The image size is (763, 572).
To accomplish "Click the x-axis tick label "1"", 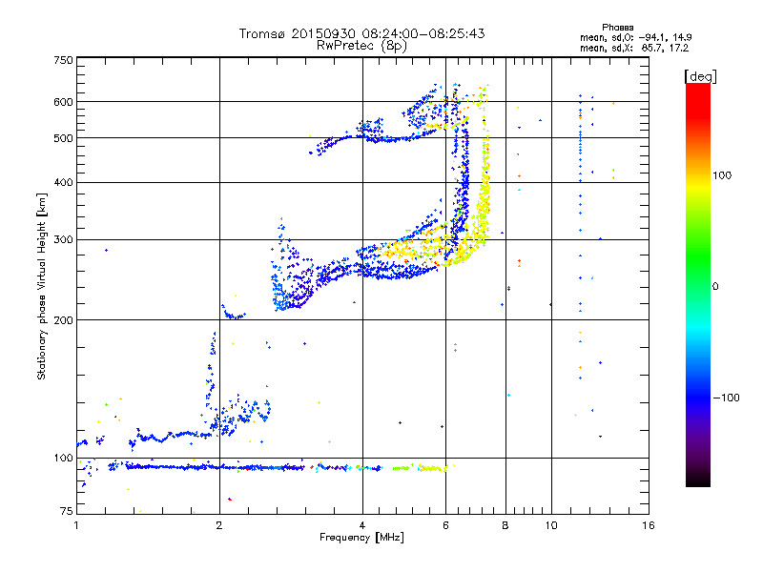I will (x=76, y=525).
